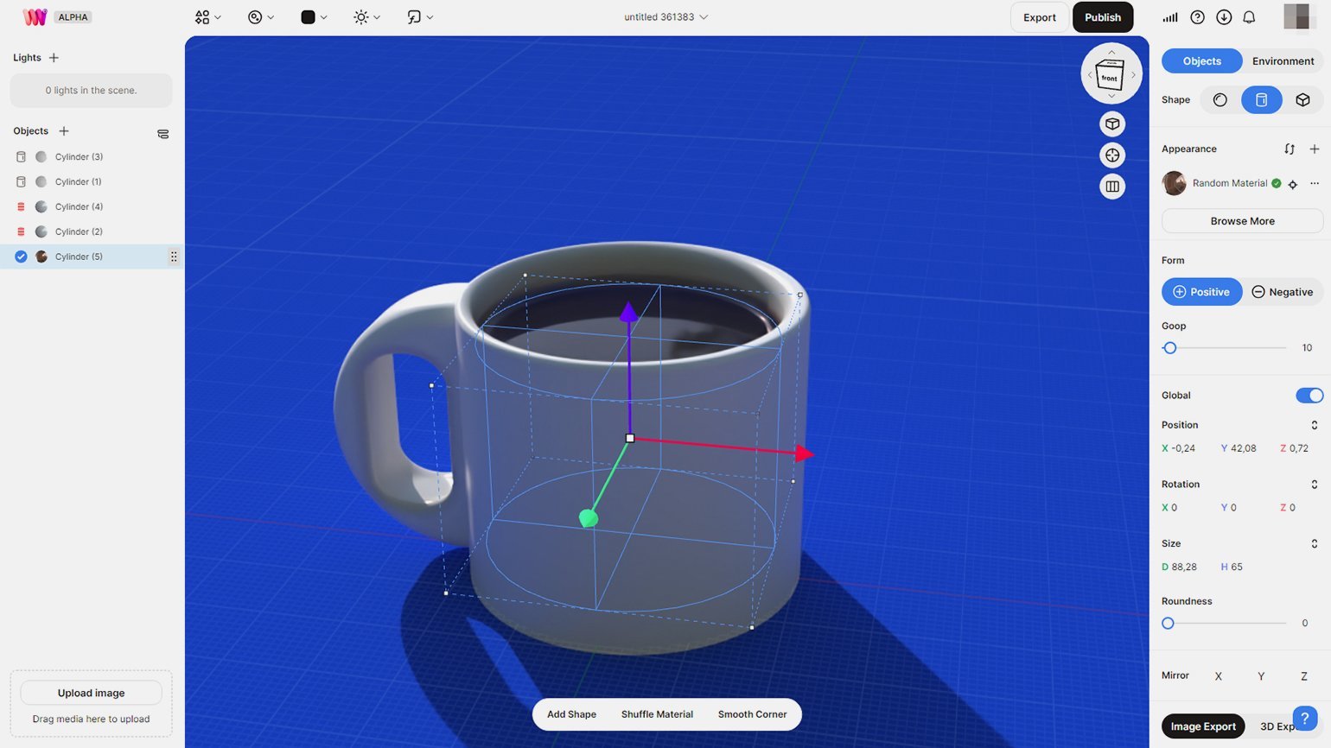Switch to the Environment tab

click(1283, 61)
